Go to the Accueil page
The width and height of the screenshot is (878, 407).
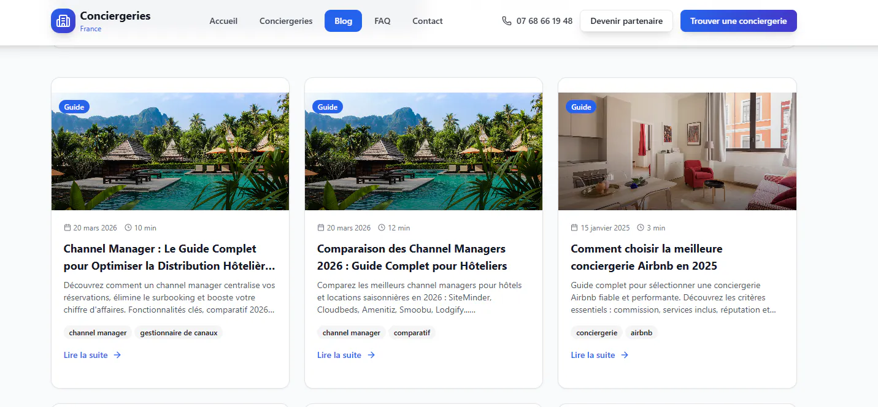(223, 21)
